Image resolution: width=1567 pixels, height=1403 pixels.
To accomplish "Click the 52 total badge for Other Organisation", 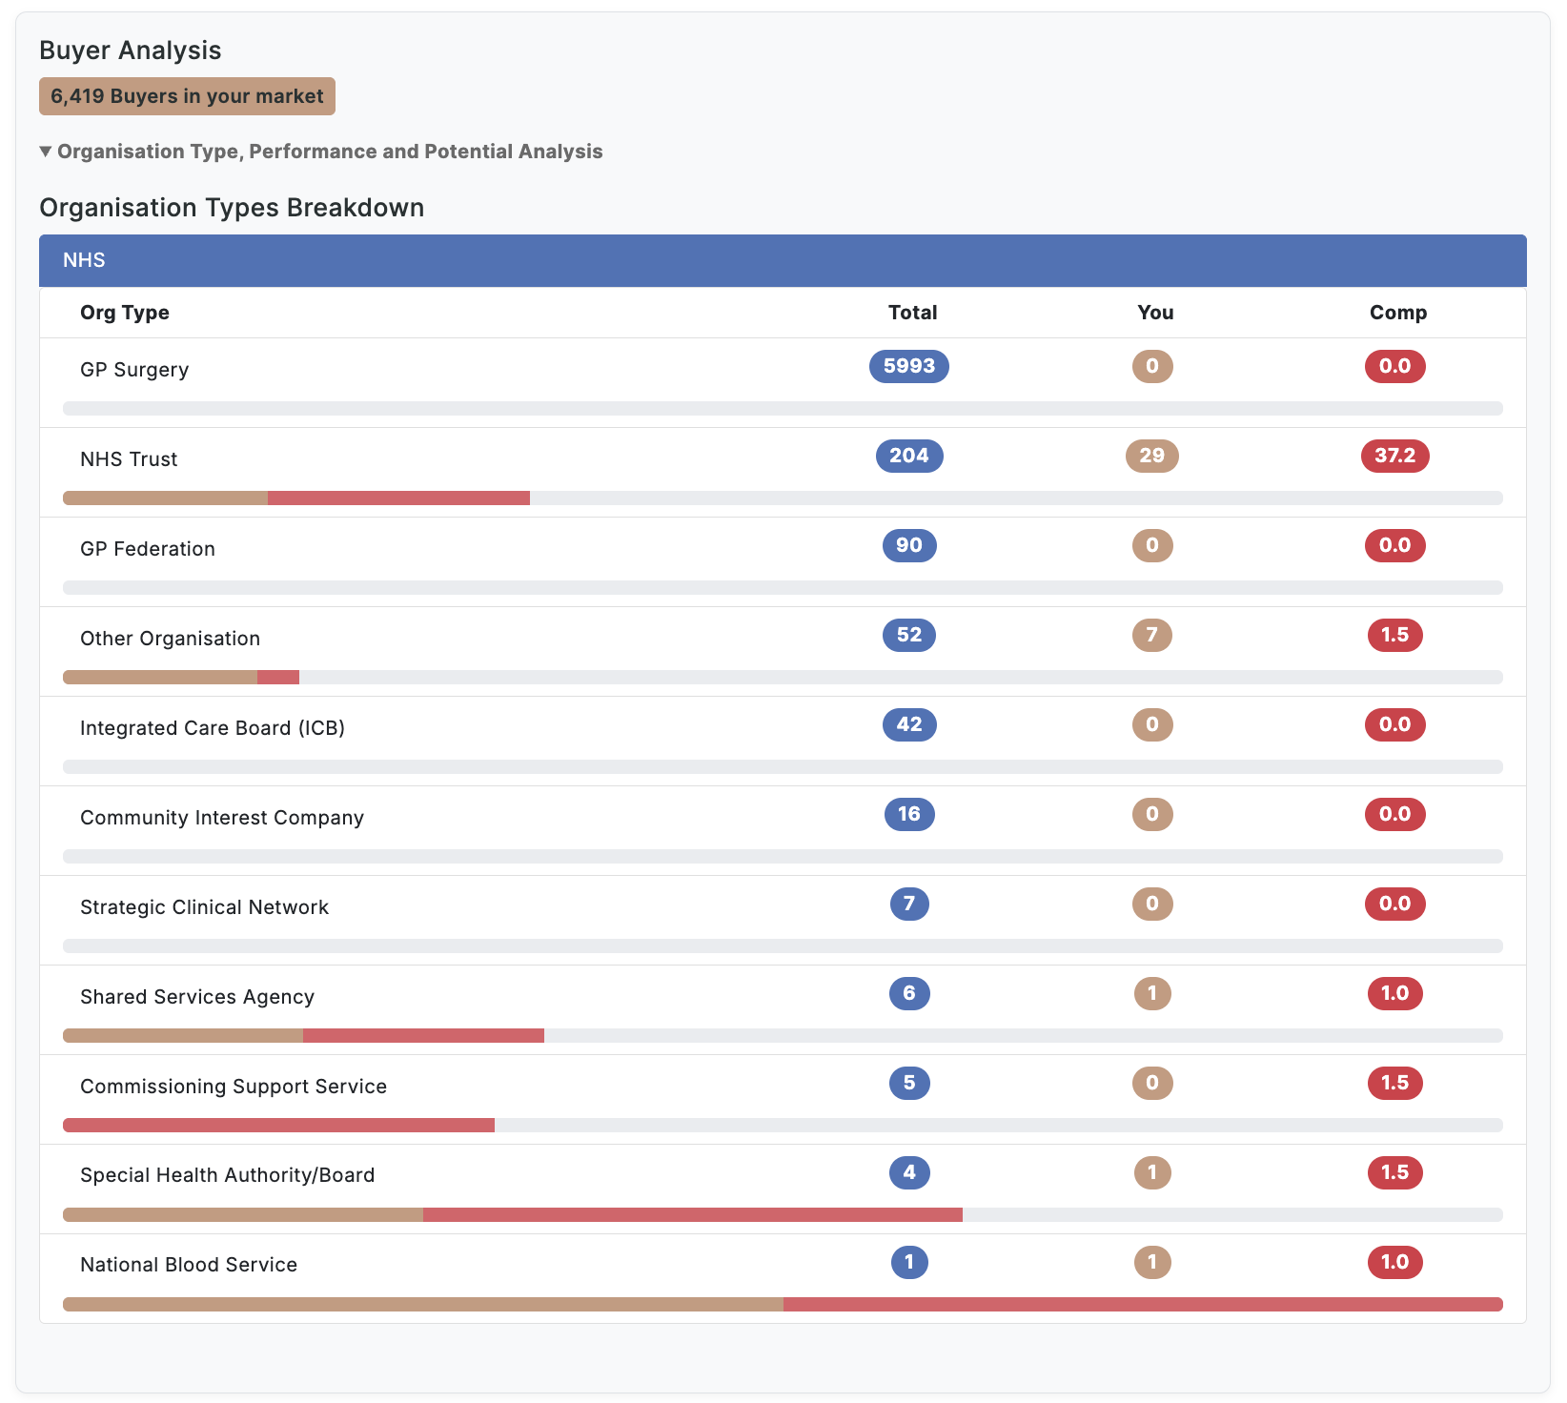I will (909, 635).
